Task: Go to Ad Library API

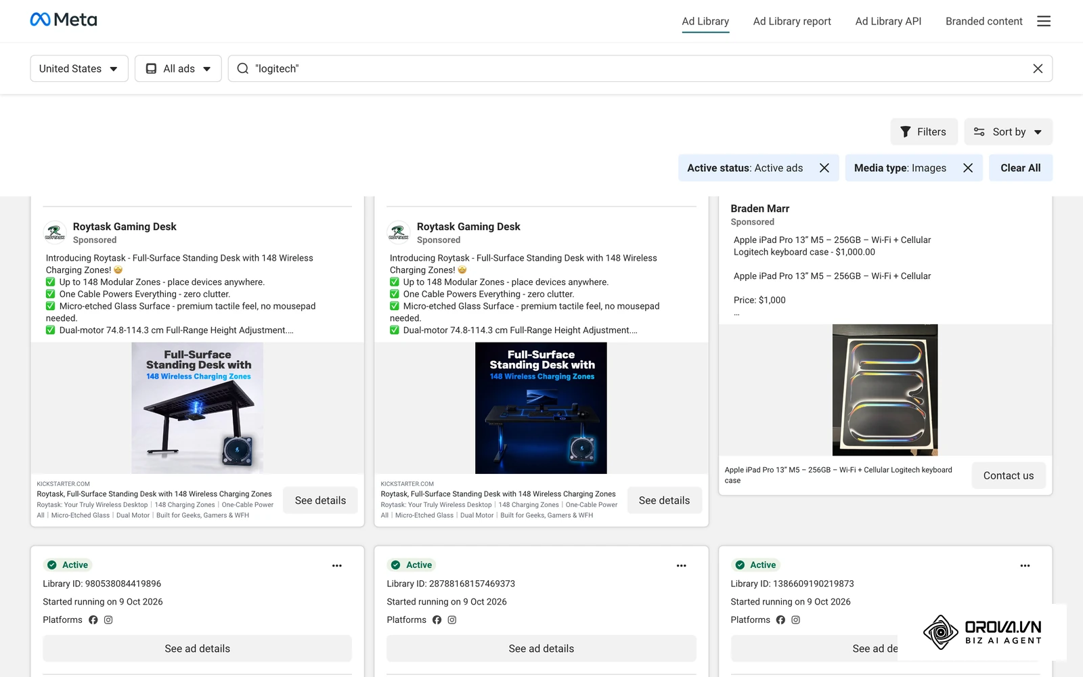Action: click(888, 21)
